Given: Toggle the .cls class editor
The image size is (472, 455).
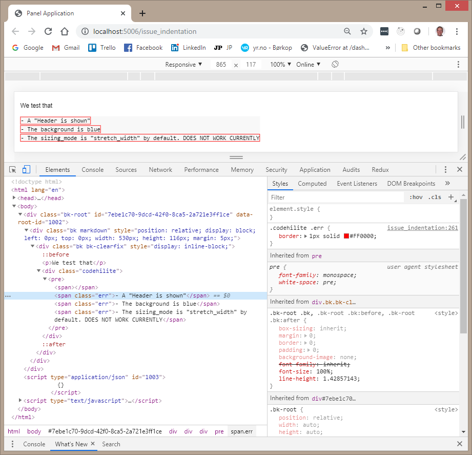Looking at the screenshot, I should [435, 196].
